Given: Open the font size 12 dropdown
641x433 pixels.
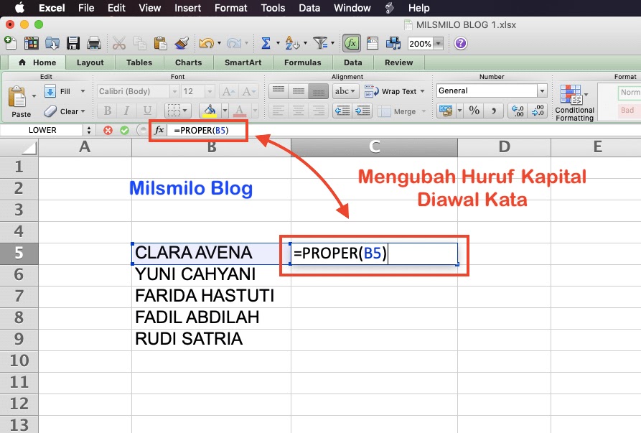Looking at the screenshot, I should [210, 91].
